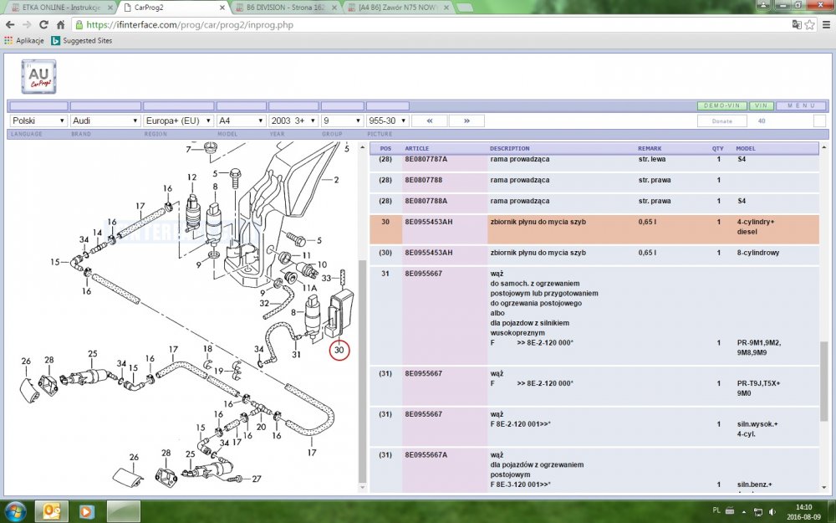
Task: Open Outlook from the taskbar
Action: [x=51, y=510]
